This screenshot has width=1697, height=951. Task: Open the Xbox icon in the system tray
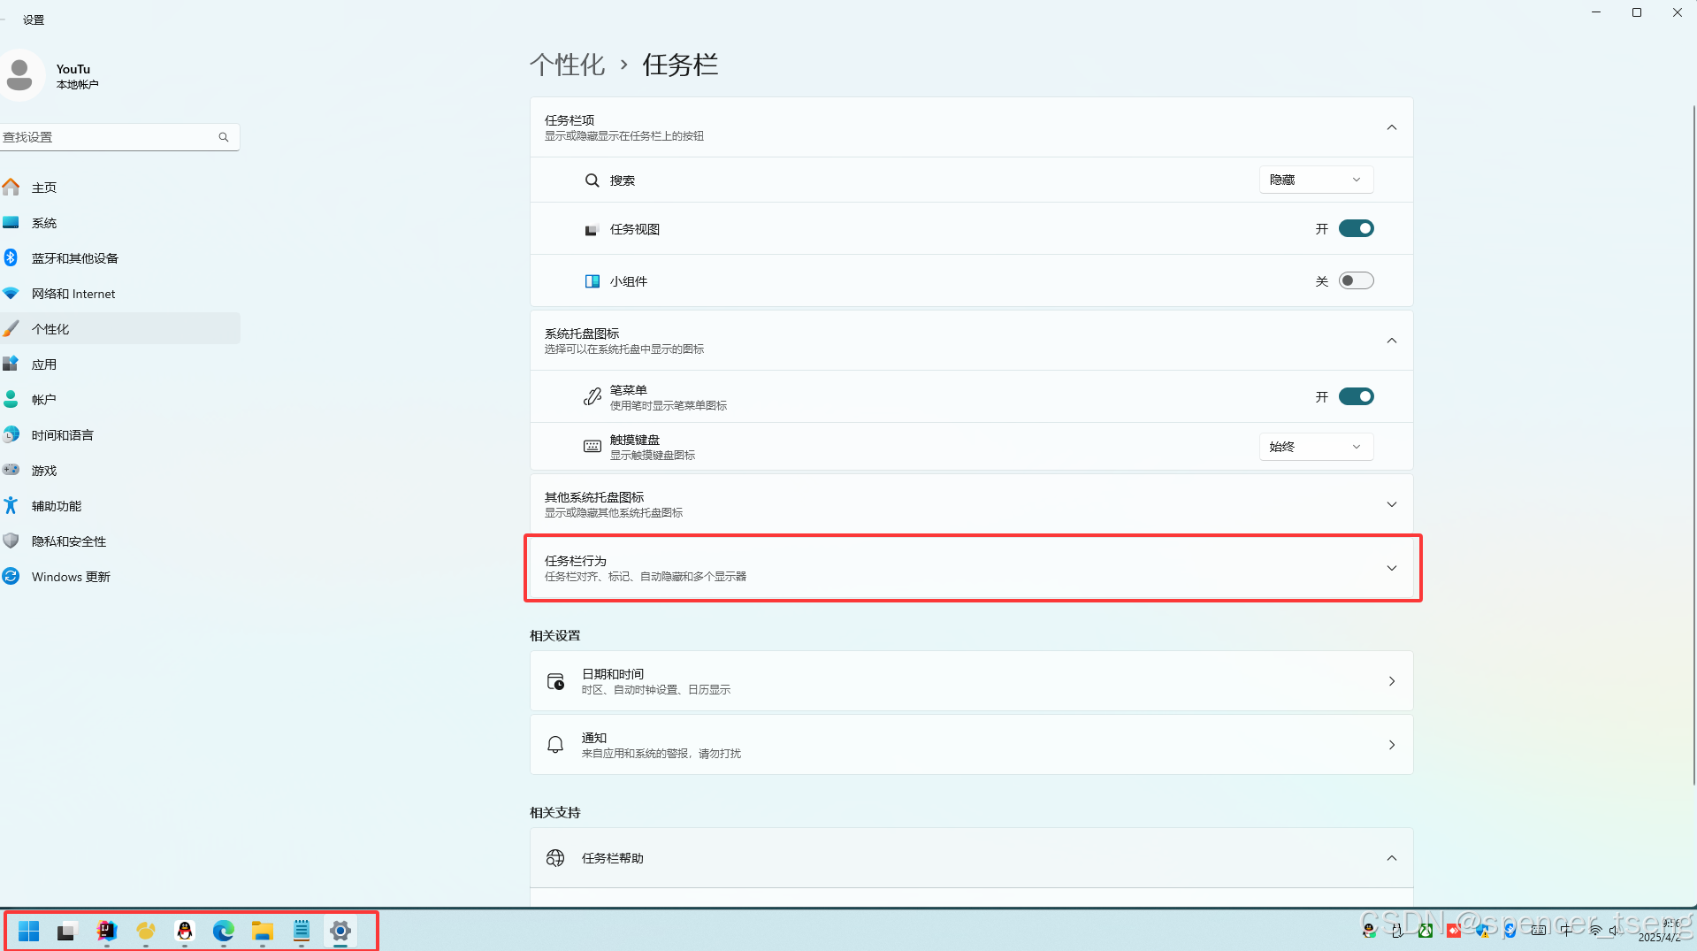tap(1426, 931)
